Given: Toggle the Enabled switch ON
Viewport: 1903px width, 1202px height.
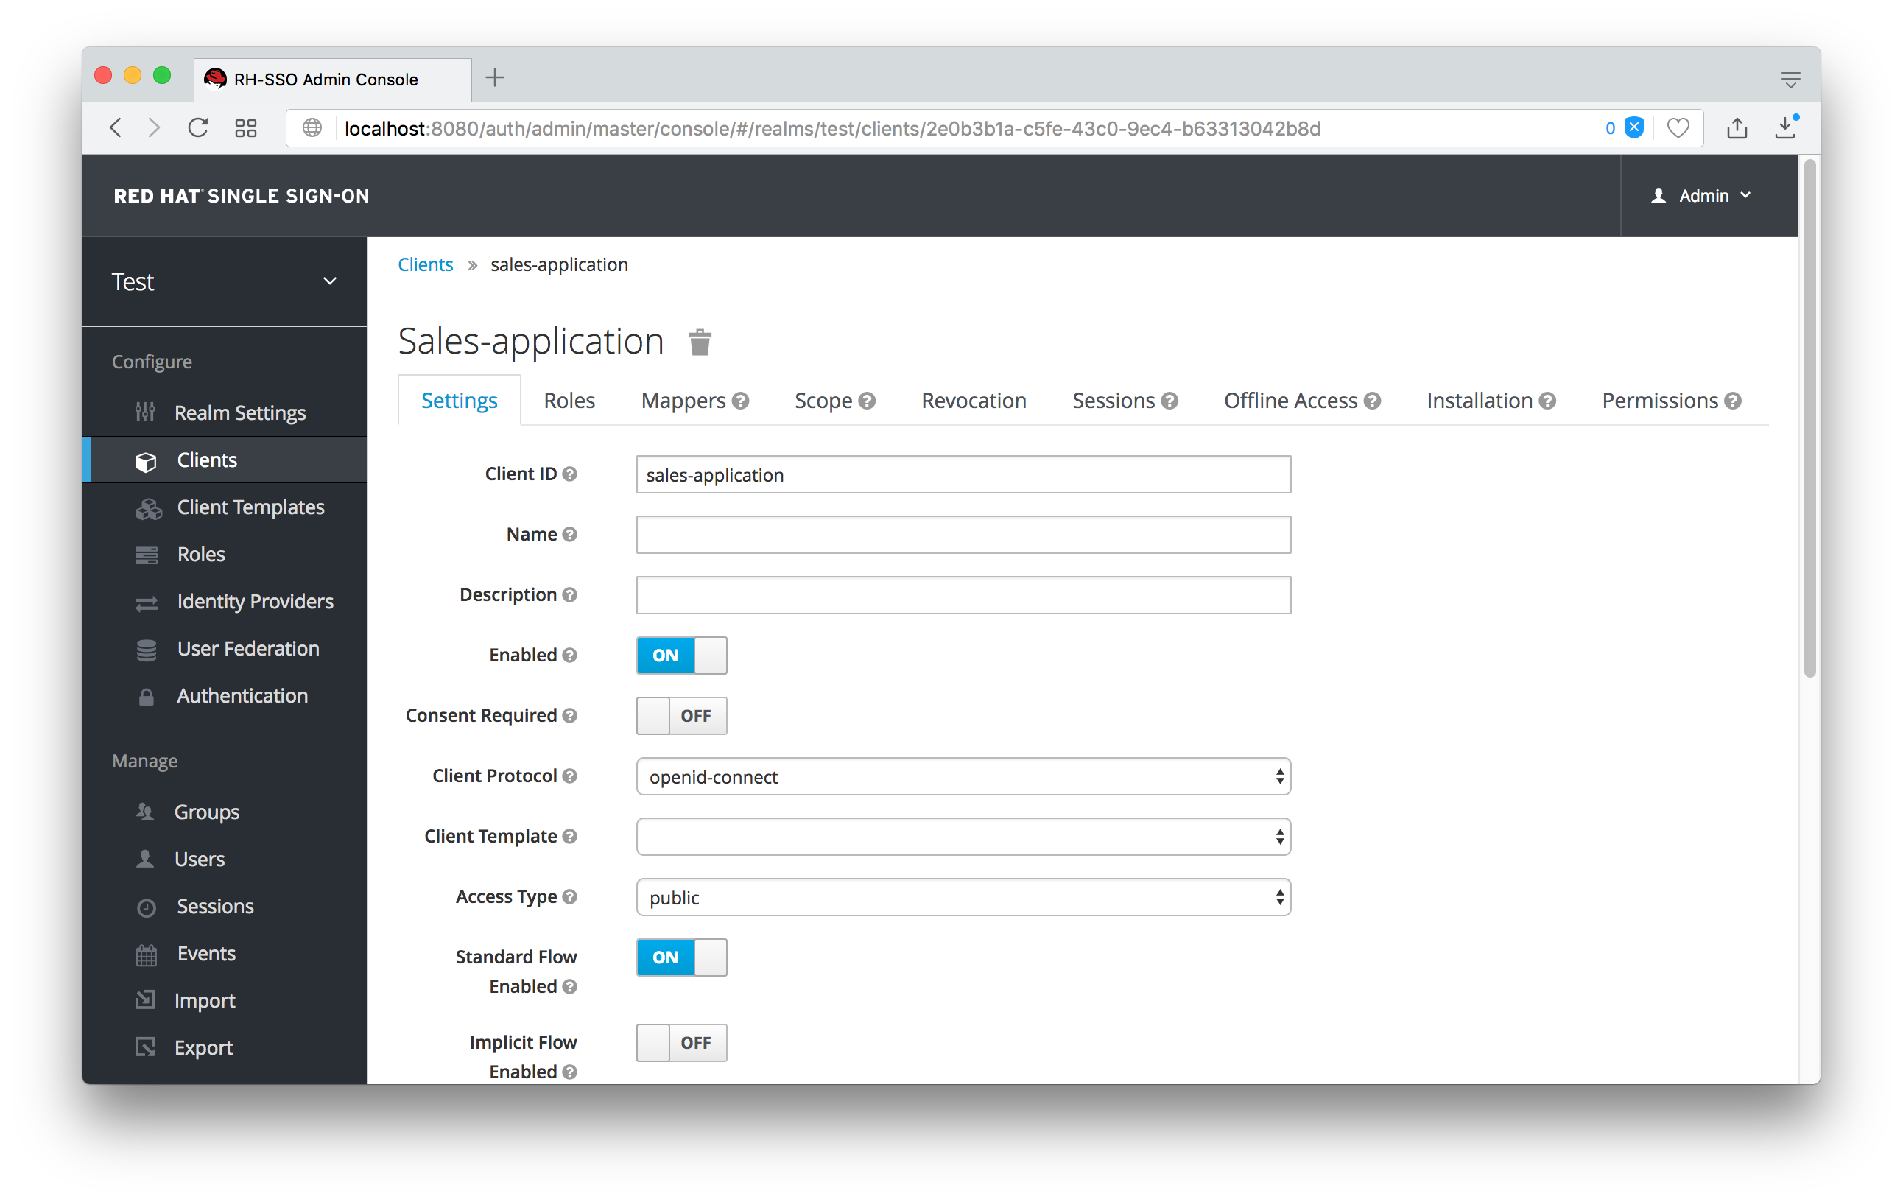Looking at the screenshot, I should coord(681,653).
